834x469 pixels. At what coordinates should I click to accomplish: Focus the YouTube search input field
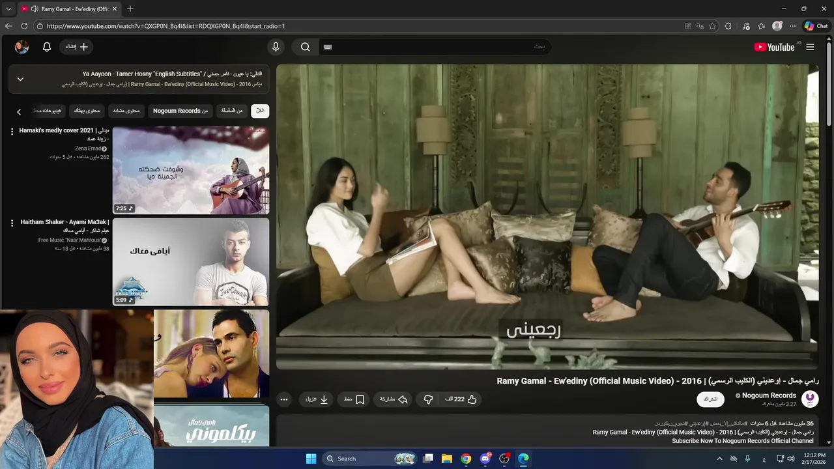click(x=434, y=47)
